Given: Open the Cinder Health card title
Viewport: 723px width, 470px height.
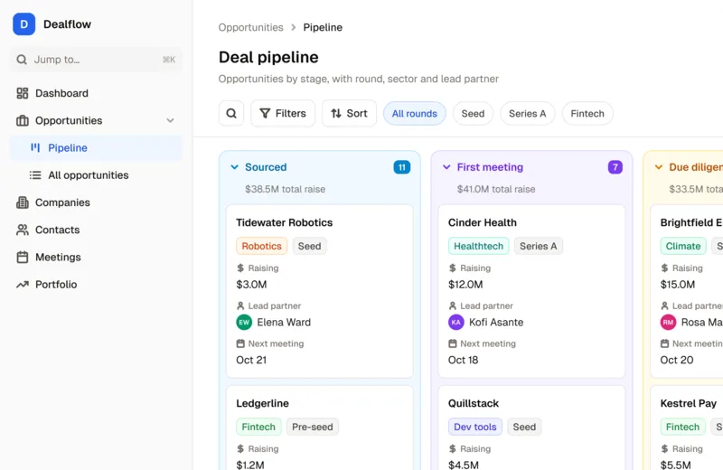Looking at the screenshot, I should 483,222.
